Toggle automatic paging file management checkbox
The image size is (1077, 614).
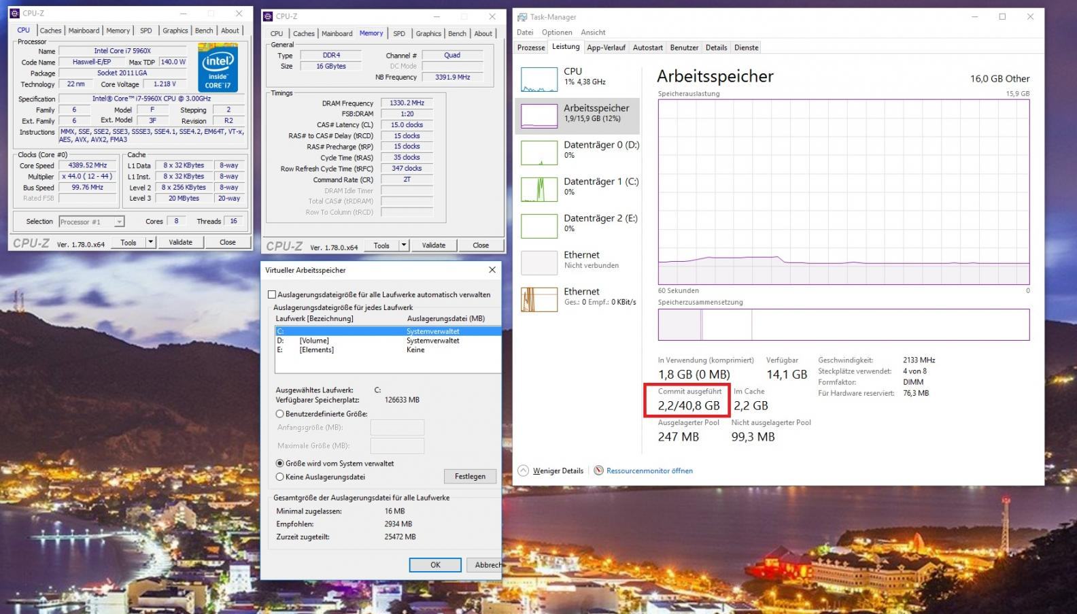(x=272, y=294)
